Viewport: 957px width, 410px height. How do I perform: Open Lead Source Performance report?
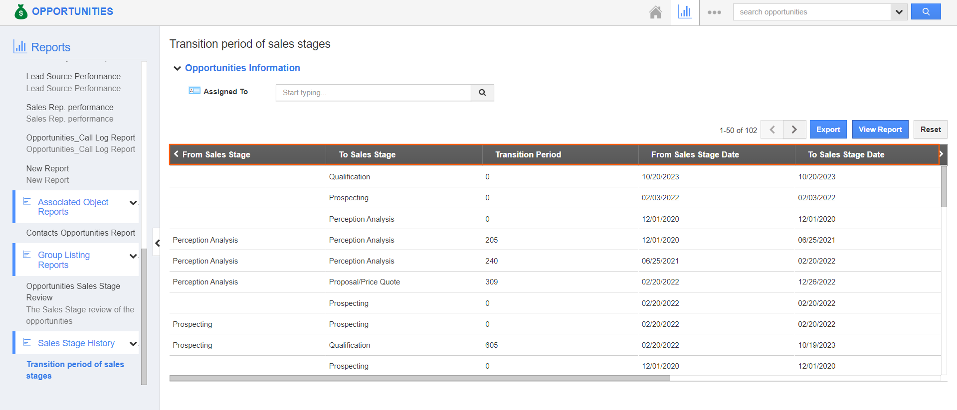73,77
